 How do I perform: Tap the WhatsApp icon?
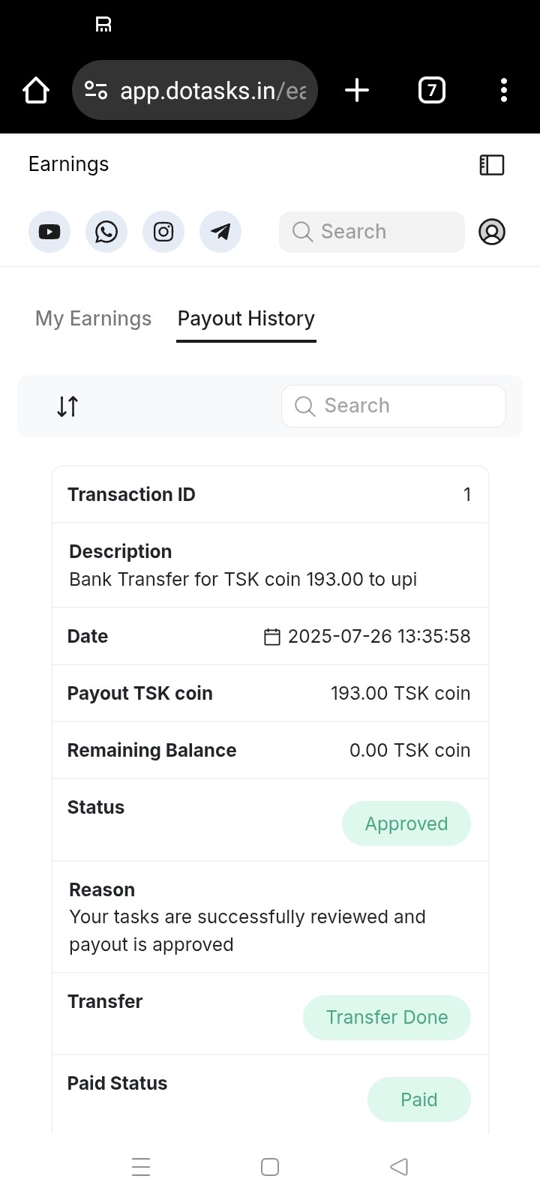[x=106, y=232]
